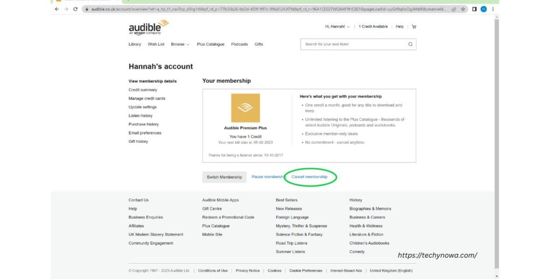Open Interest-Based Ads at page bottom
This screenshot has height=279, width=559.
346,271
